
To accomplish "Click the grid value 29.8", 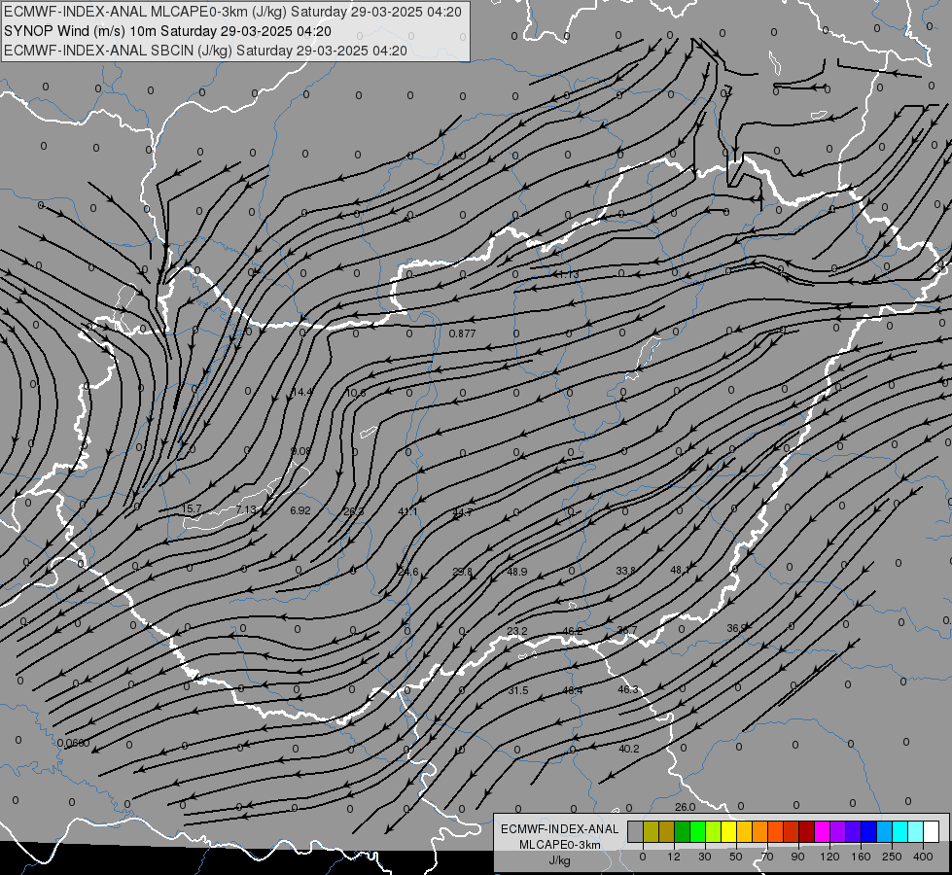I will pyautogui.click(x=462, y=572).
